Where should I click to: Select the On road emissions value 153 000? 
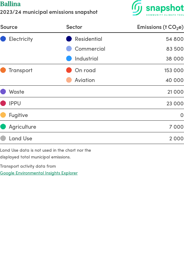[x=174, y=70]
